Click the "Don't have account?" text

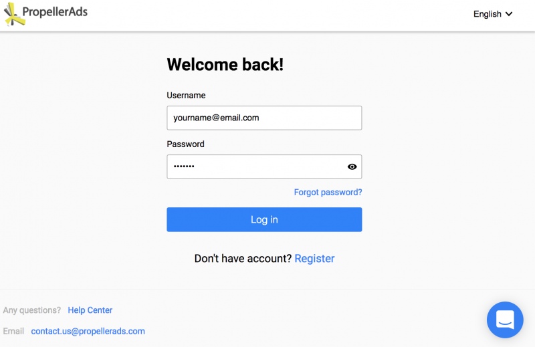(x=243, y=259)
